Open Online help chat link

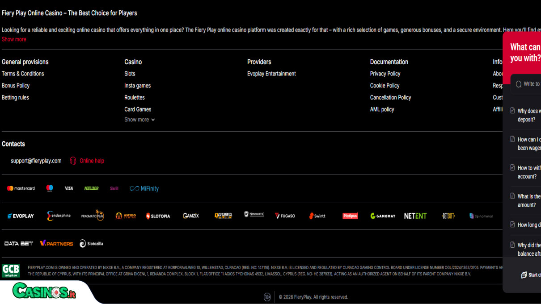pyautogui.click(x=92, y=161)
